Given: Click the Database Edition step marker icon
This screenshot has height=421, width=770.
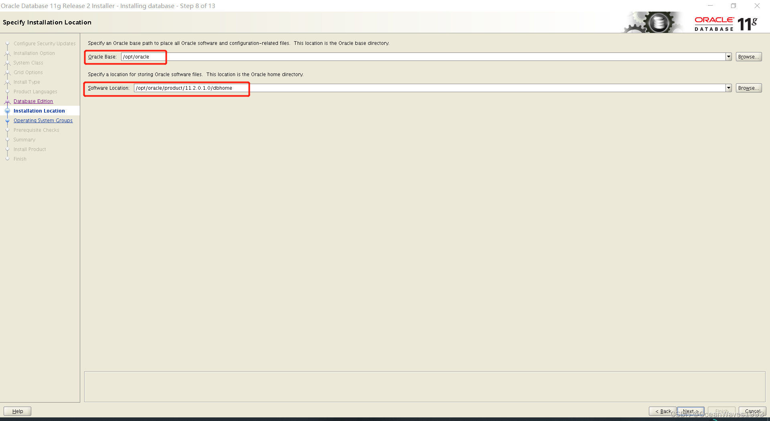Looking at the screenshot, I should click(7, 101).
